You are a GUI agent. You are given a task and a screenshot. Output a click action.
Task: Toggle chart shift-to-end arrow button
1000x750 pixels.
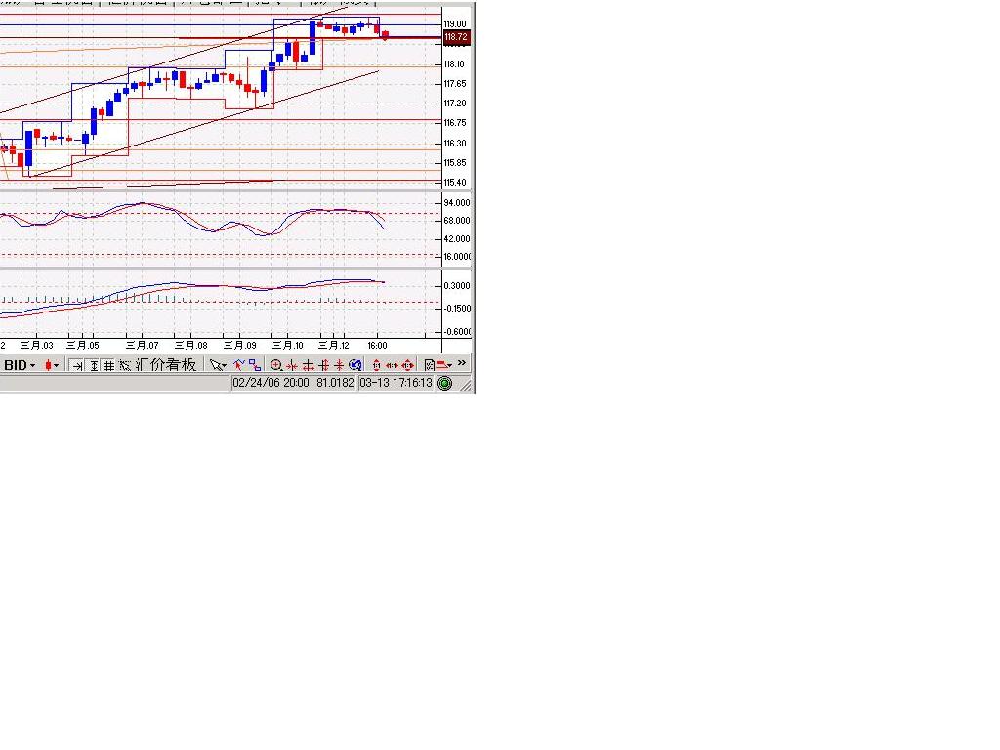pos(77,366)
